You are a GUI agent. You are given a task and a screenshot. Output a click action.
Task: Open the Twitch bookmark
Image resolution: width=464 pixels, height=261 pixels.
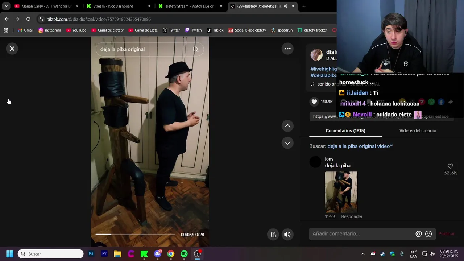tap(193, 30)
